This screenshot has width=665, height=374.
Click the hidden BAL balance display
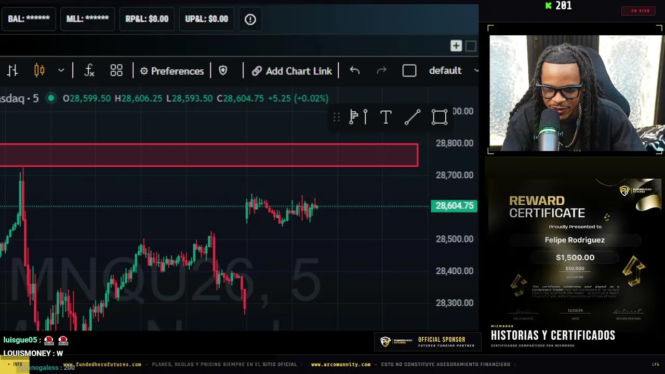click(x=29, y=19)
